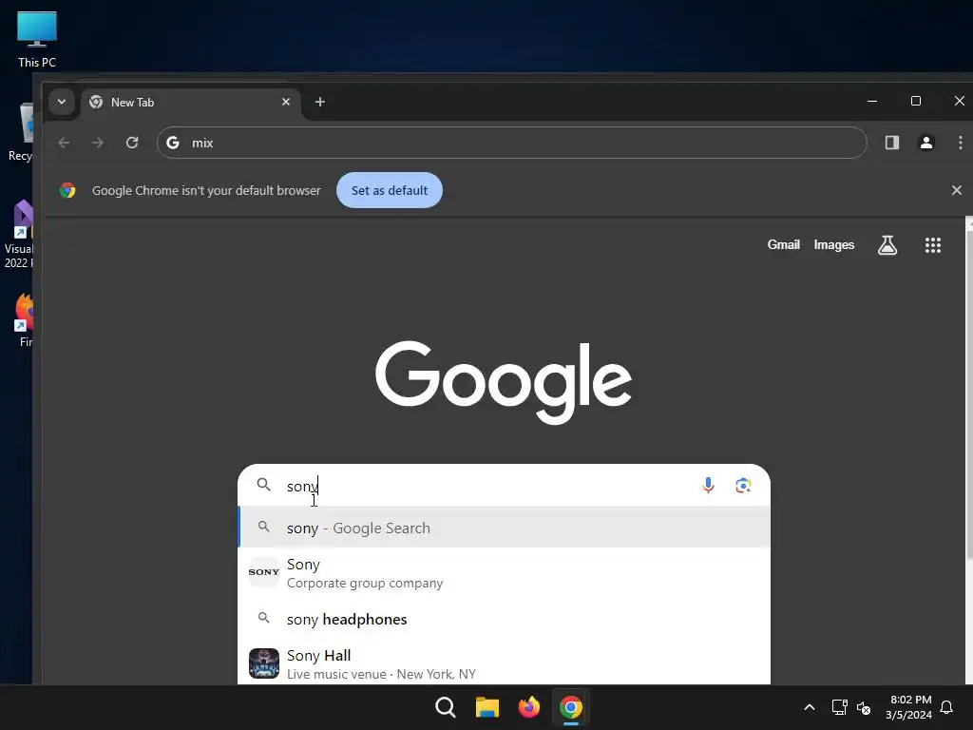This screenshot has width=973, height=730.
Task: Dismiss the default browser infobar
Action: tap(956, 190)
